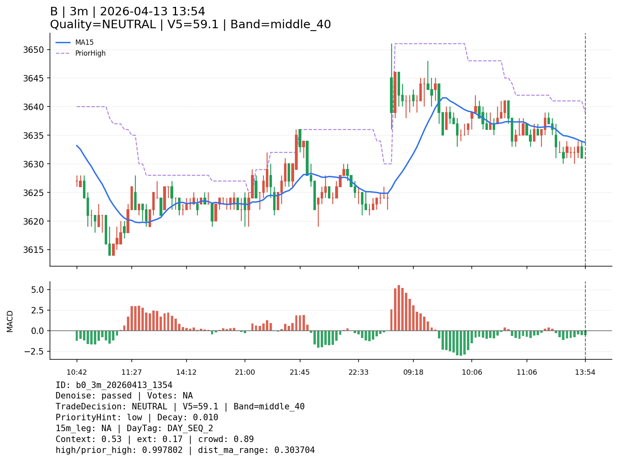Select the high/prior_high ratio text line
The image size is (618, 461).
(x=185, y=450)
